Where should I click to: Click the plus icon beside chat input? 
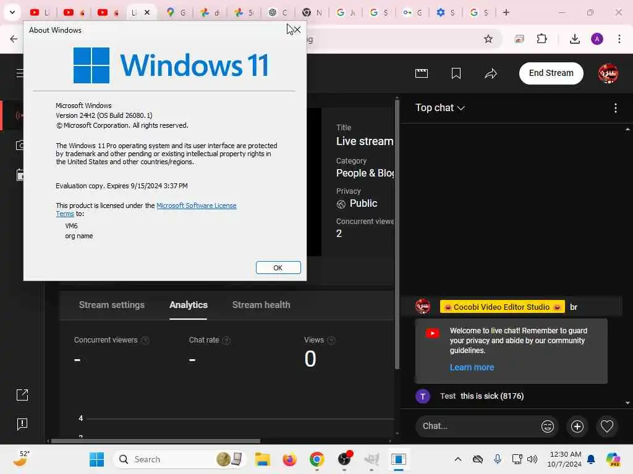coord(577,426)
